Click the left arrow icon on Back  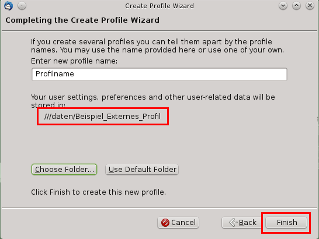[233, 223]
